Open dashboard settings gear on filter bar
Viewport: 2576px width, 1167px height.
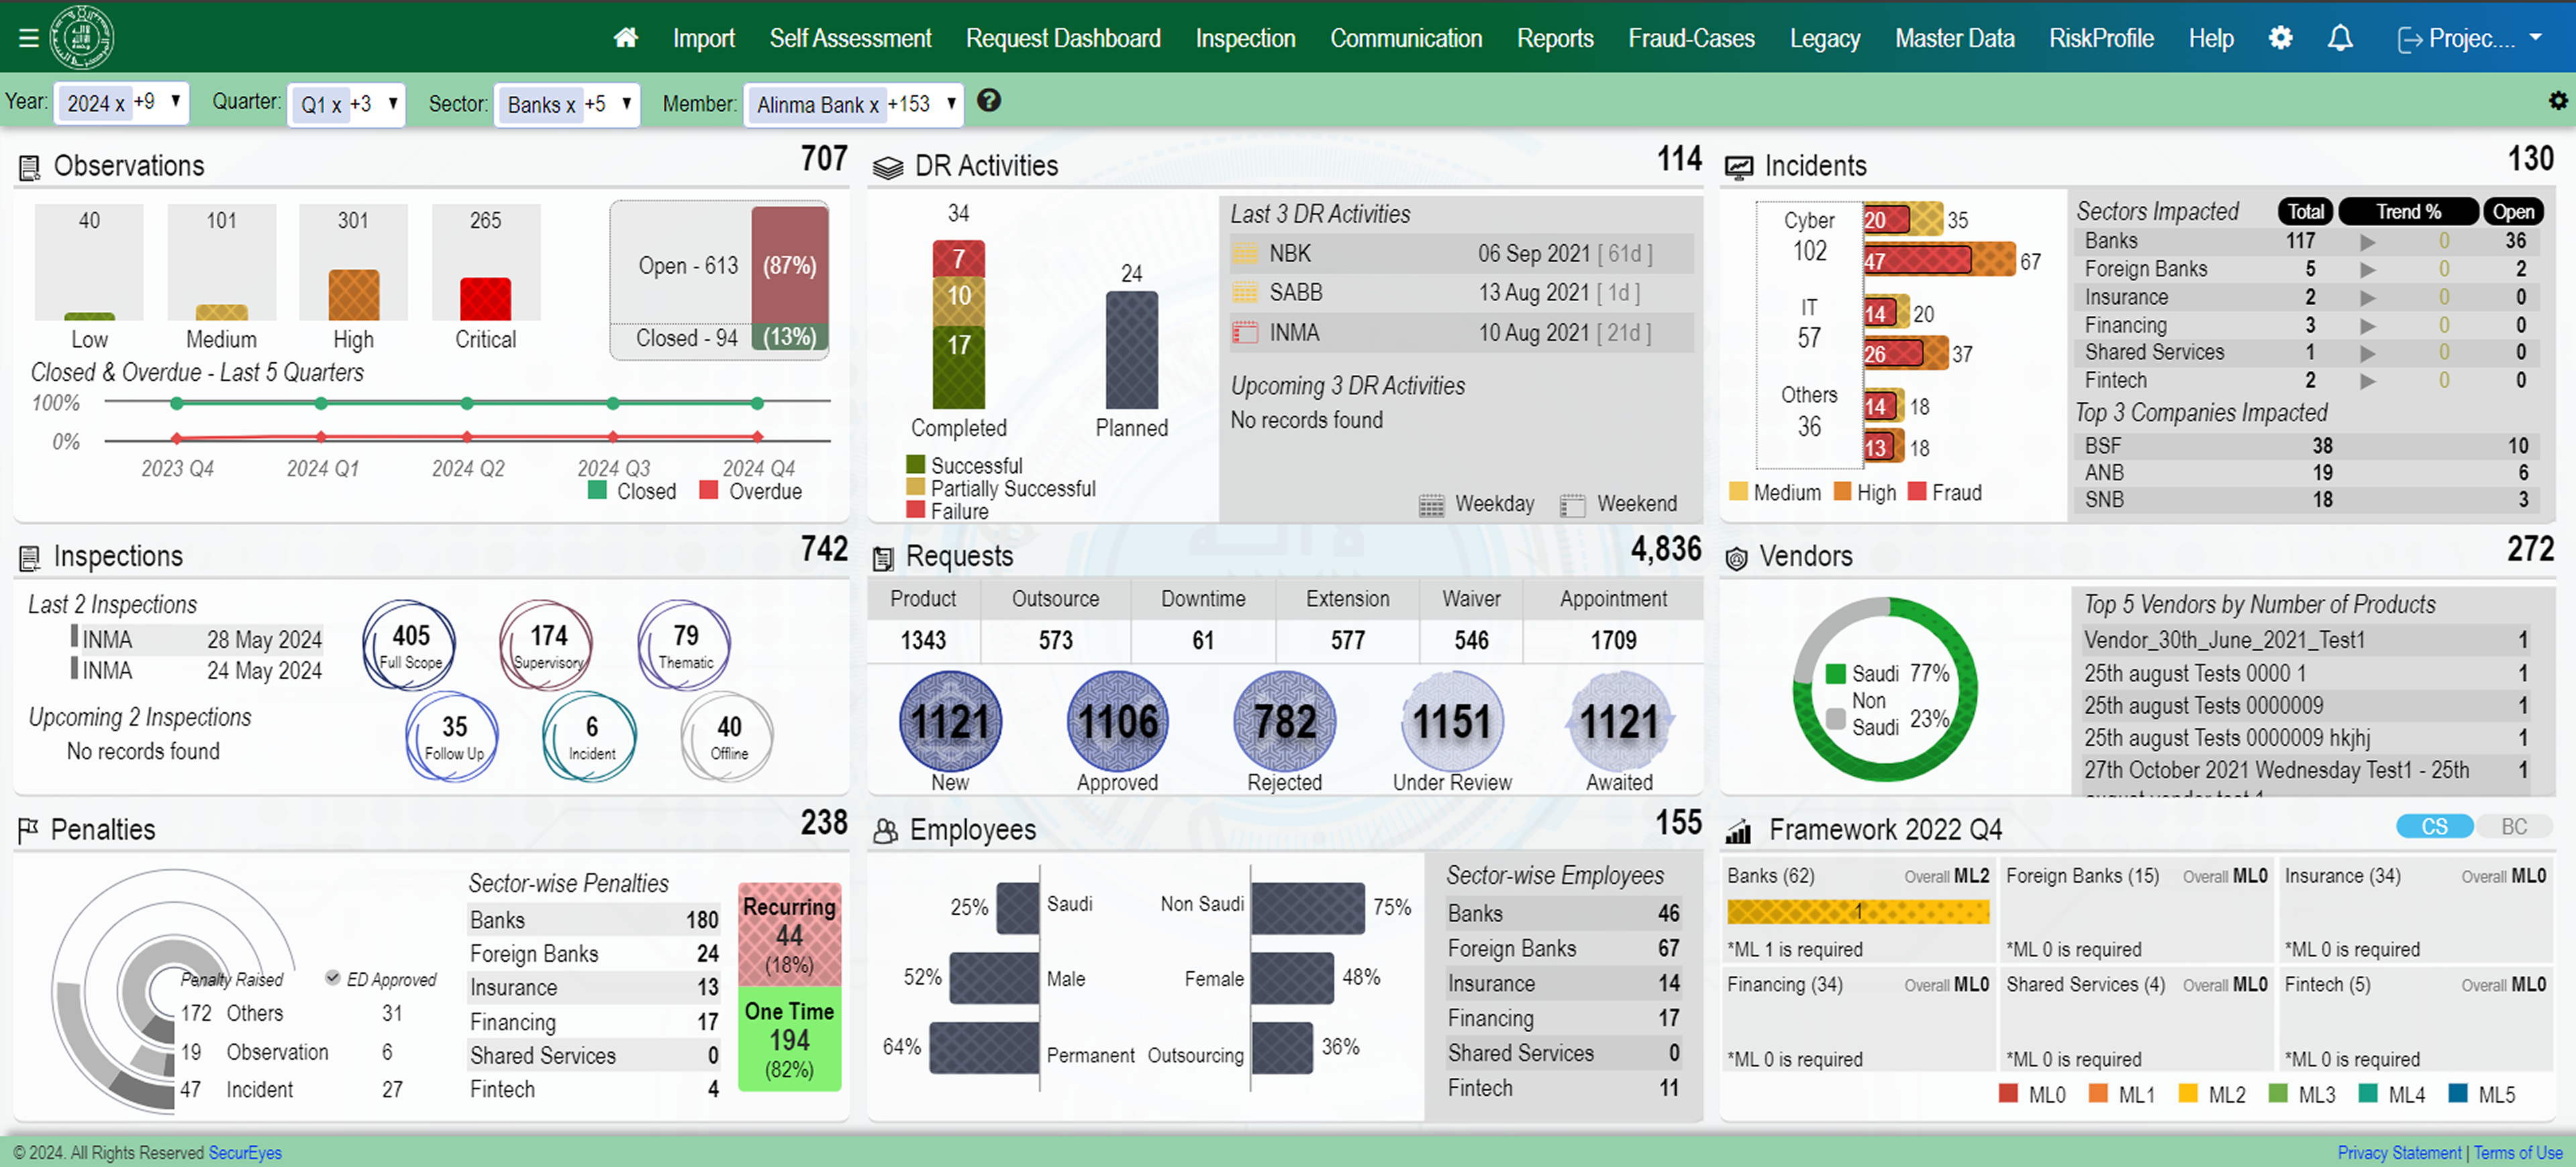pyautogui.click(x=2557, y=101)
